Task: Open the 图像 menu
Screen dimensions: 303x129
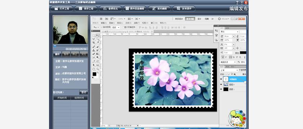Action: 112,23
